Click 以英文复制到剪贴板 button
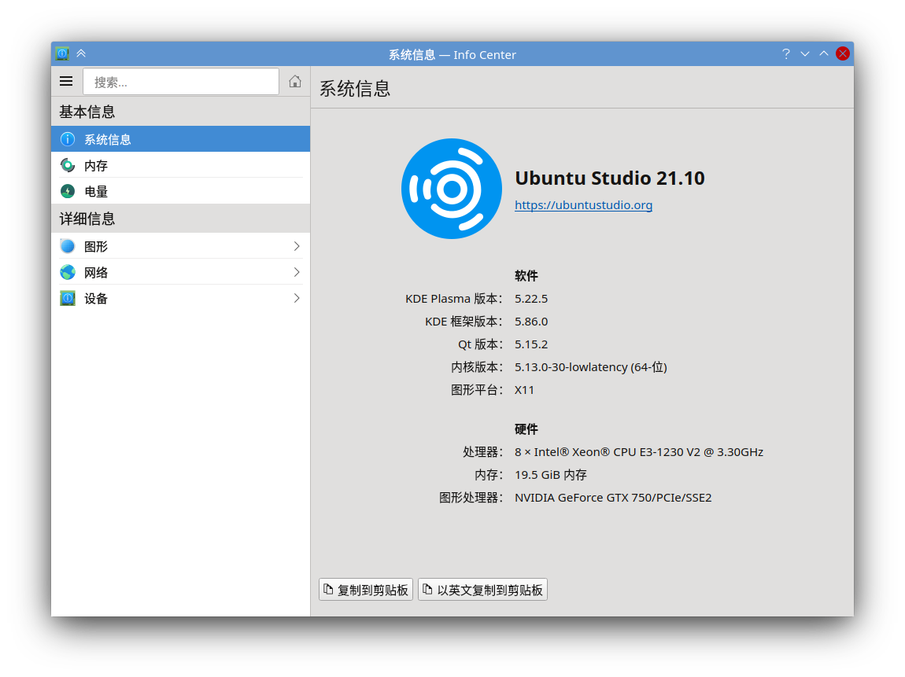Screen dimensions: 905x677 click(482, 590)
